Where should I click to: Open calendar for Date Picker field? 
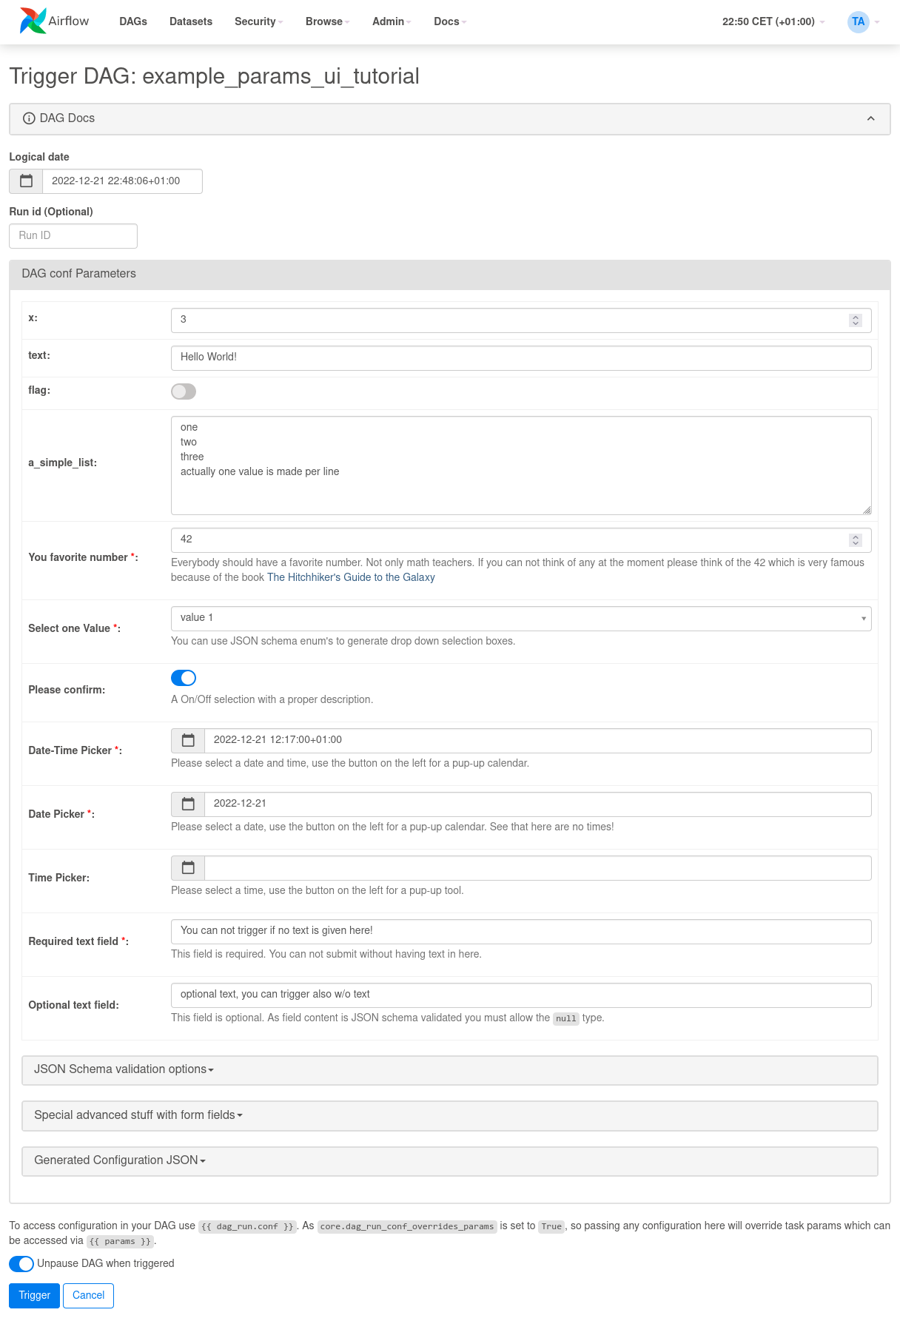pyautogui.click(x=188, y=804)
